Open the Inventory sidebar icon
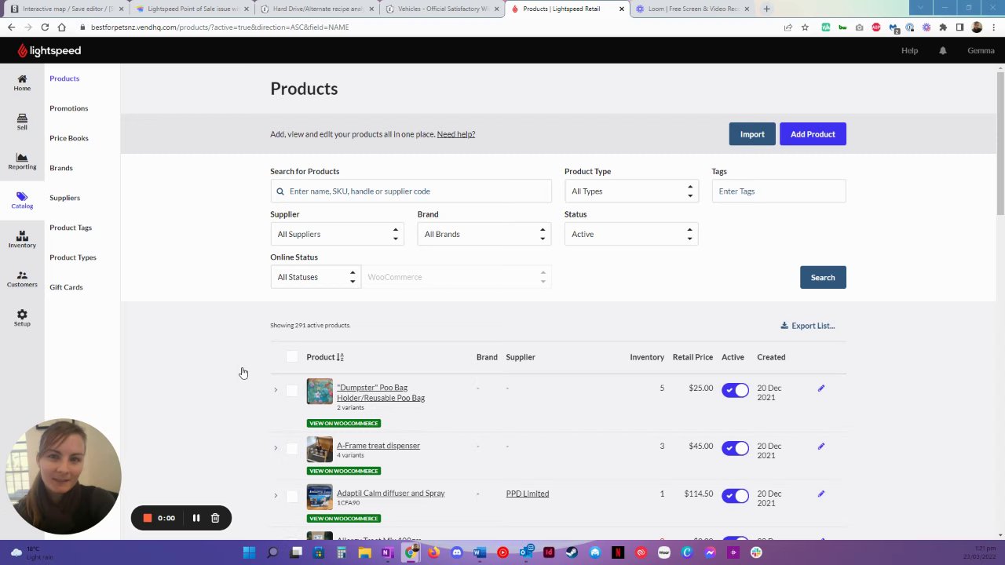This screenshot has height=565, width=1005. (22, 239)
